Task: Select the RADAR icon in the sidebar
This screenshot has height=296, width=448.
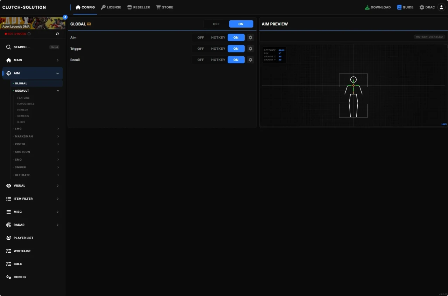Action: pyautogui.click(x=8, y=225)
